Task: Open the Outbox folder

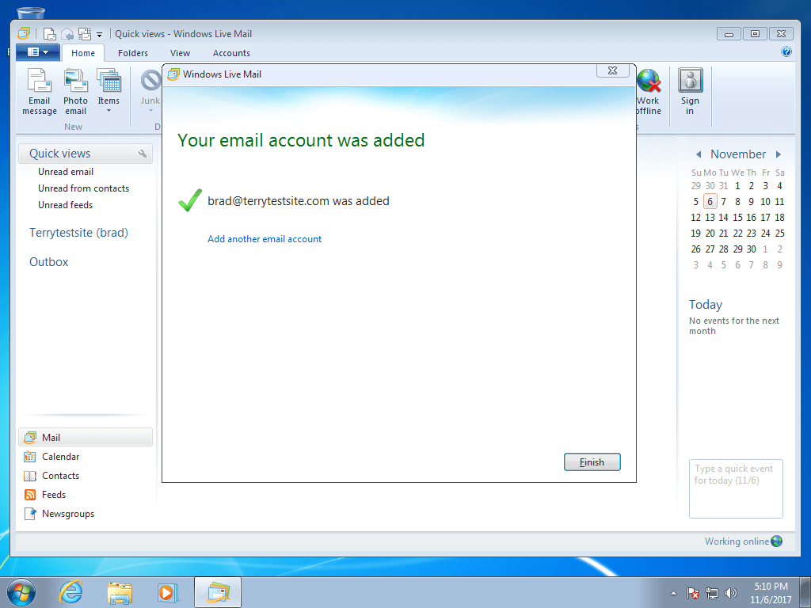Action: tap(48, 261)
